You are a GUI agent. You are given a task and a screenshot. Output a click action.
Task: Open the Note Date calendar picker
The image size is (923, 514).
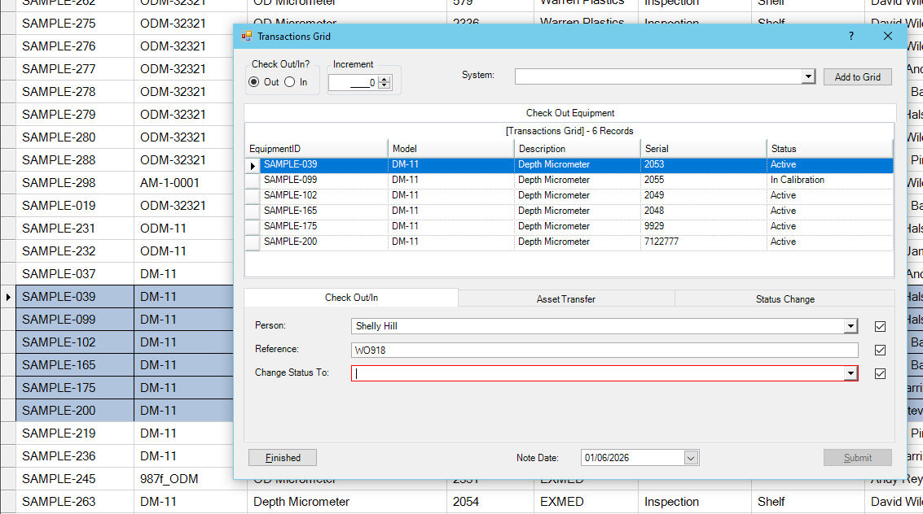[691, 458]
